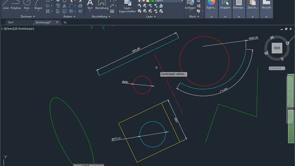Click the S compass point on ViewCube
This screenshot has height=166, width=295.
click(x=282, y=59)
